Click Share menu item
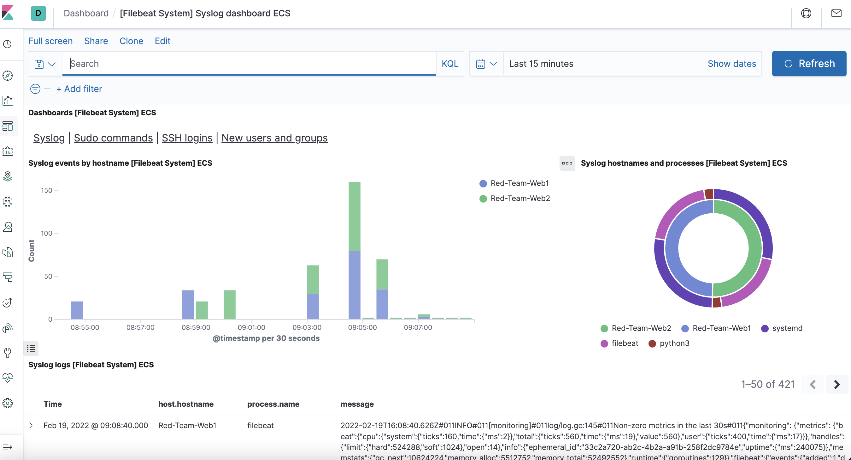Viewport: 851px width, 460px height. pyautogui.click(x=96, y=41)
